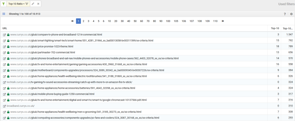Click the Top-10 Ratio < "3" filter tag
The image size is (295, 121).
18,4
